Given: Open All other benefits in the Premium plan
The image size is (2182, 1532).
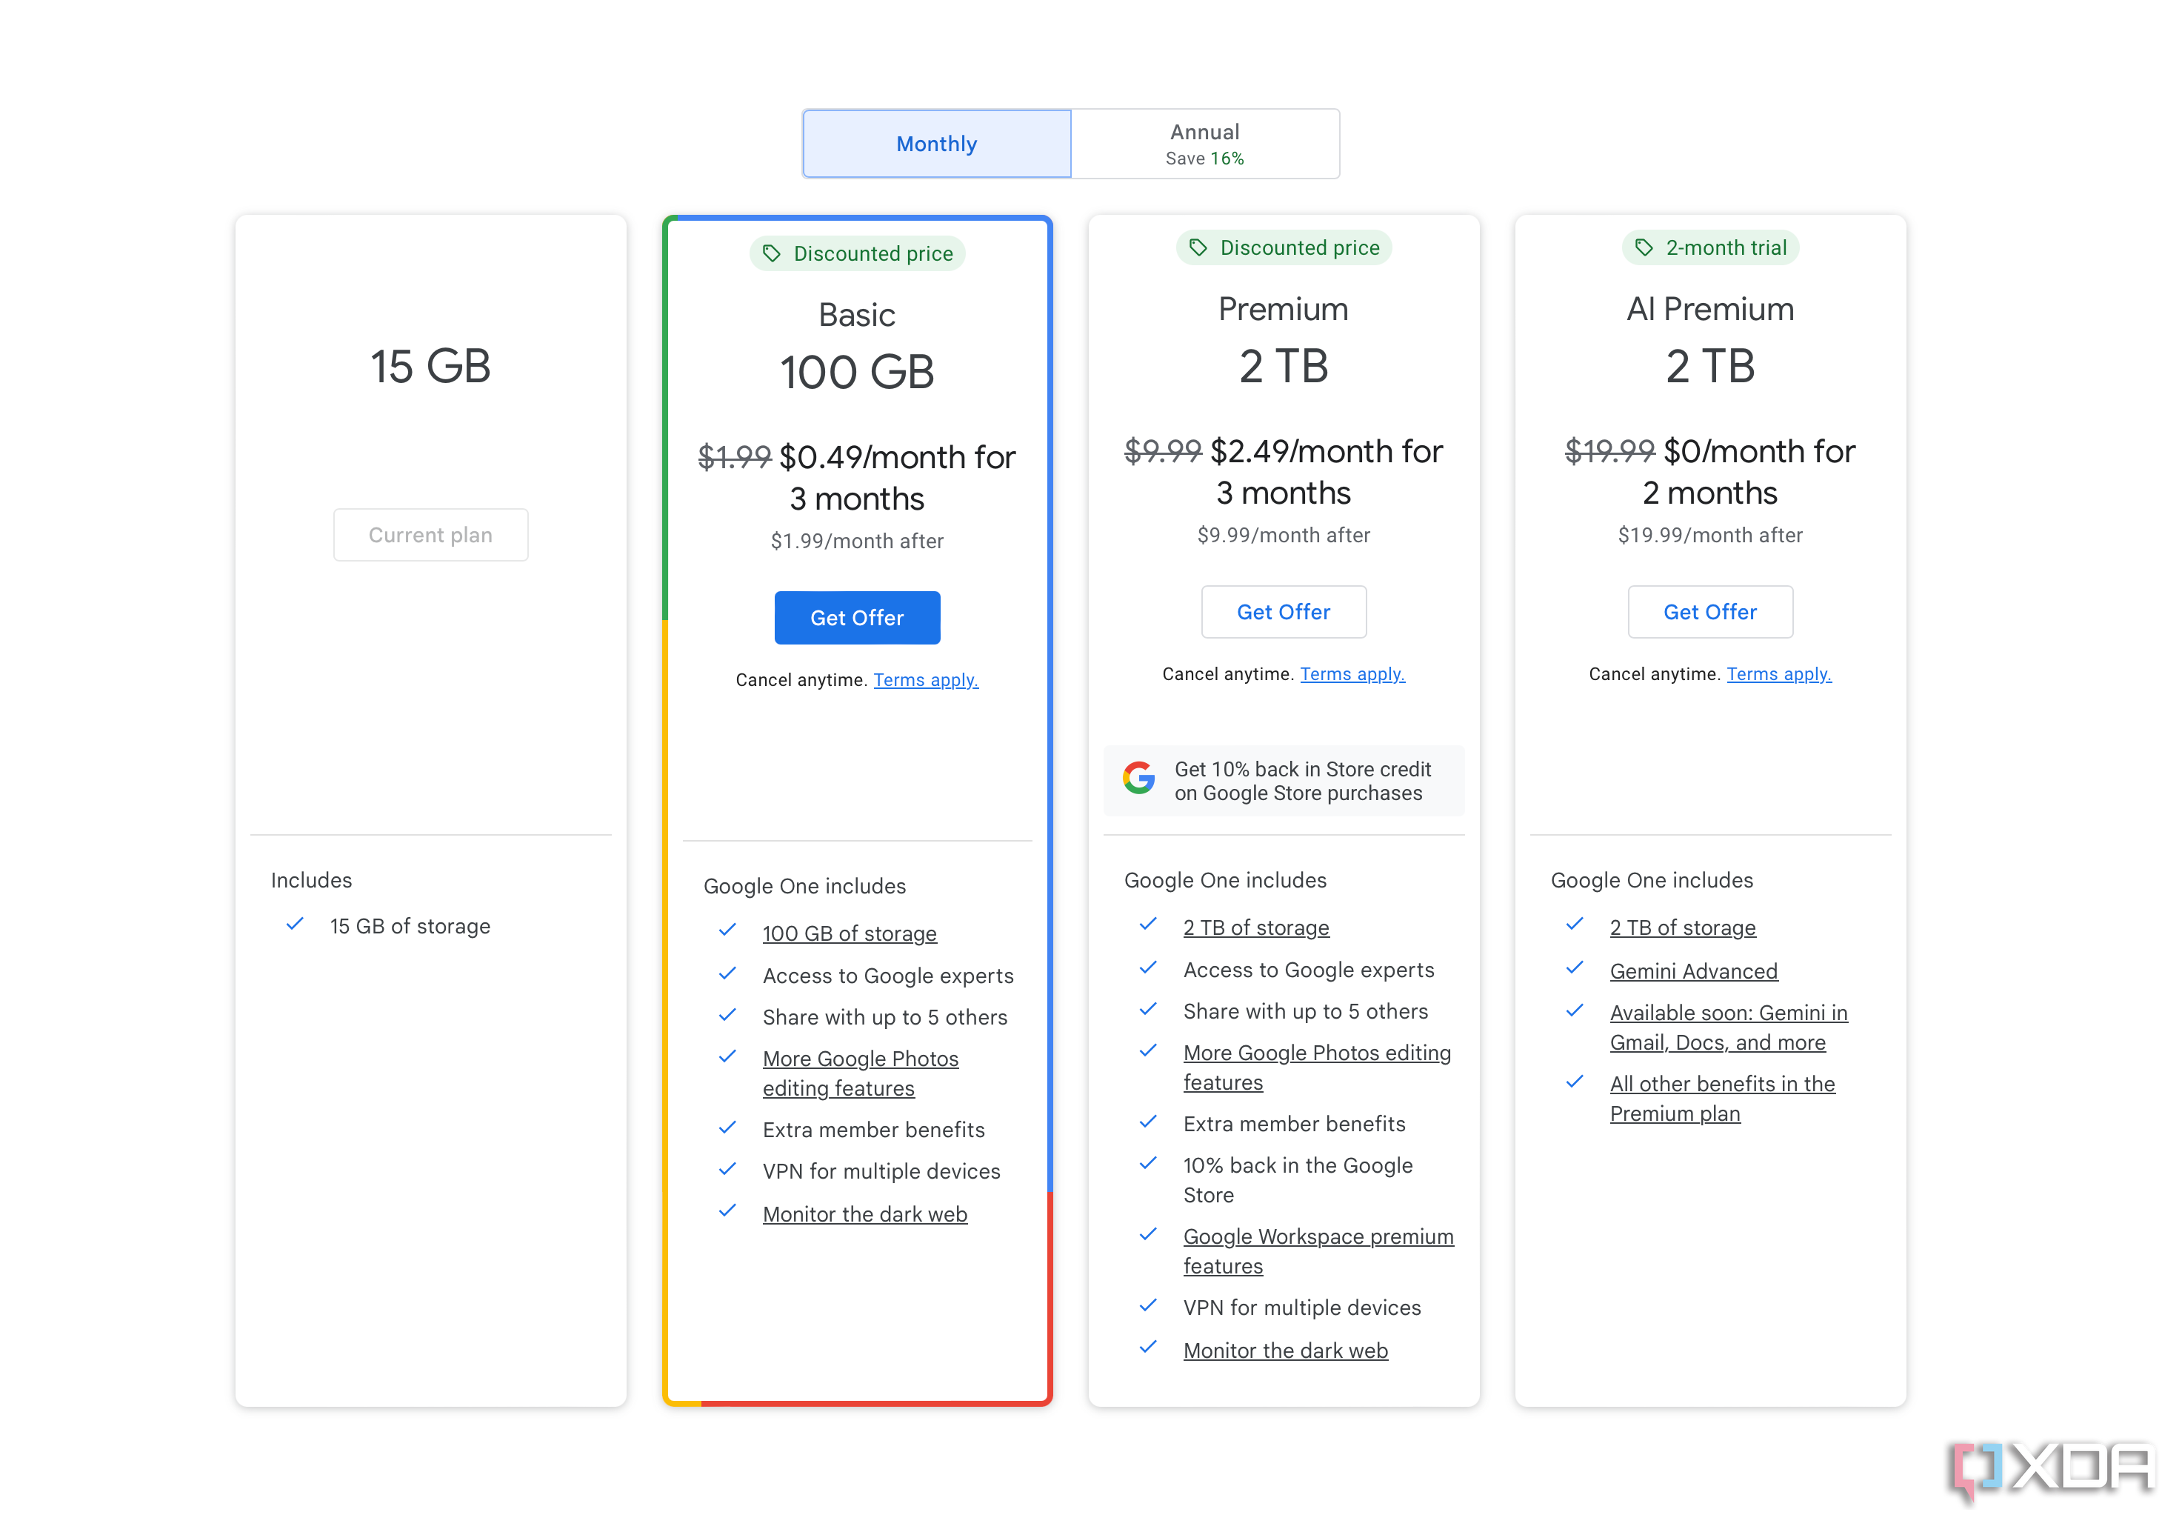Looking at the screenshot, I should [x=1722, y=1099].
